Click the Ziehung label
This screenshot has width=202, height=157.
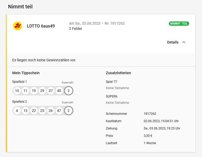coord(112,128)
